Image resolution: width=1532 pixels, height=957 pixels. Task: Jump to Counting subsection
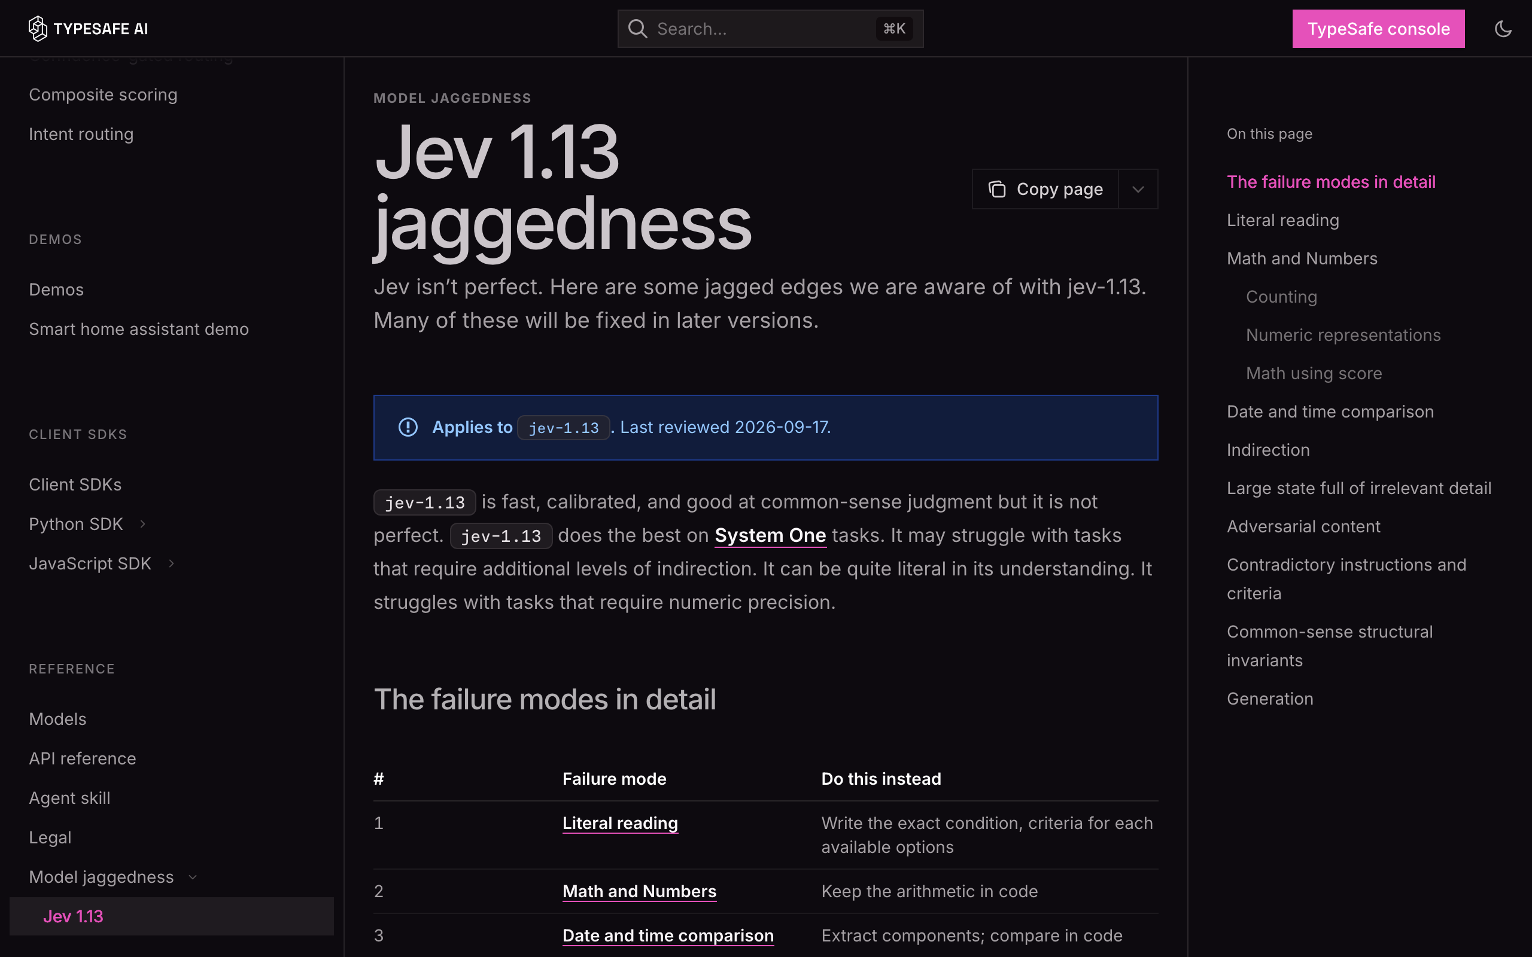pyautogui.click(x=1281, y=297)
